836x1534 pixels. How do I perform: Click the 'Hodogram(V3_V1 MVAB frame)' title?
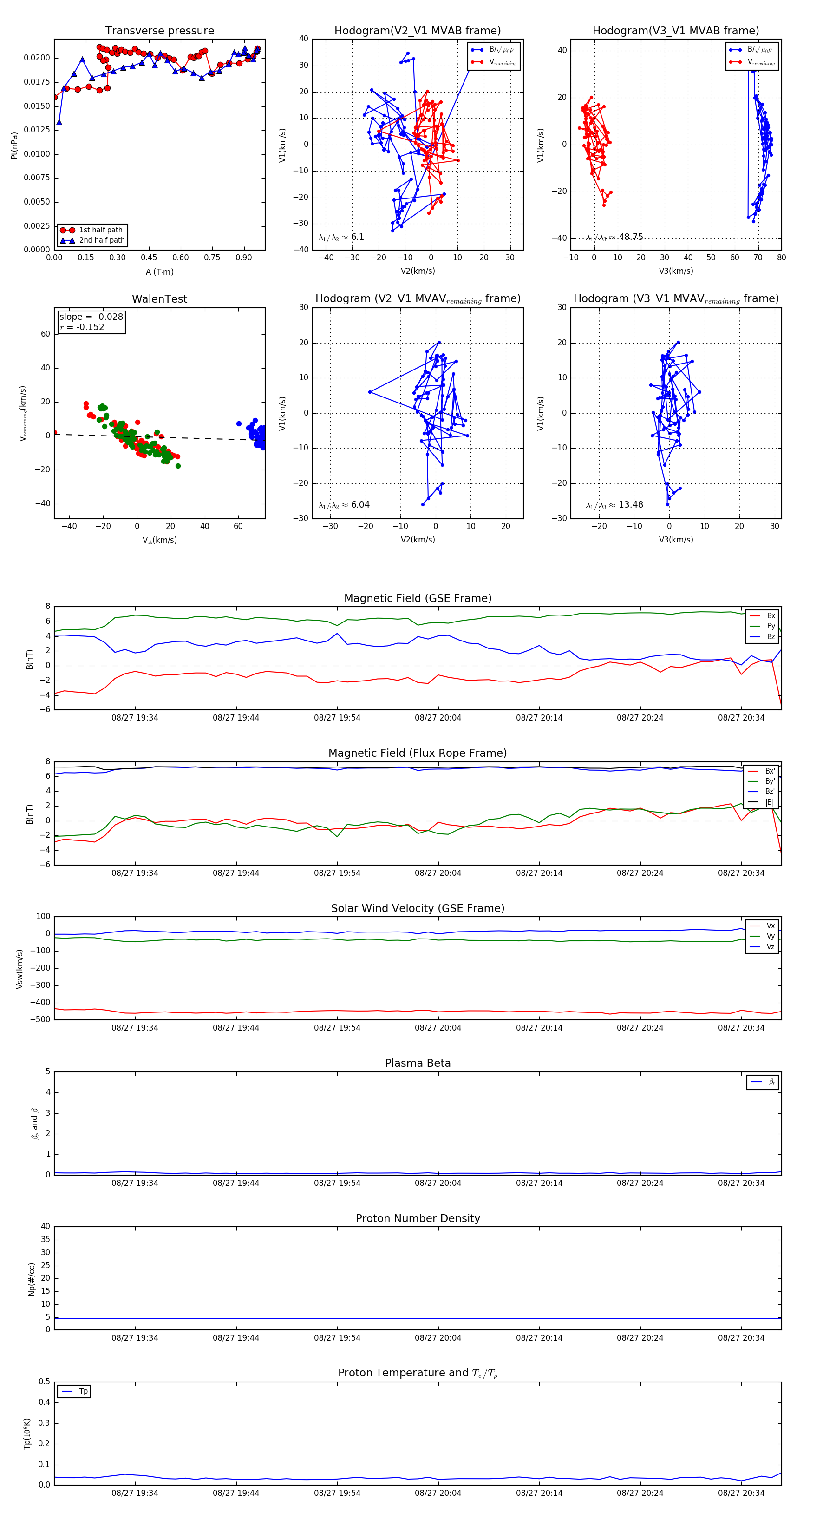pyautogui.click(x=675, y=30)
